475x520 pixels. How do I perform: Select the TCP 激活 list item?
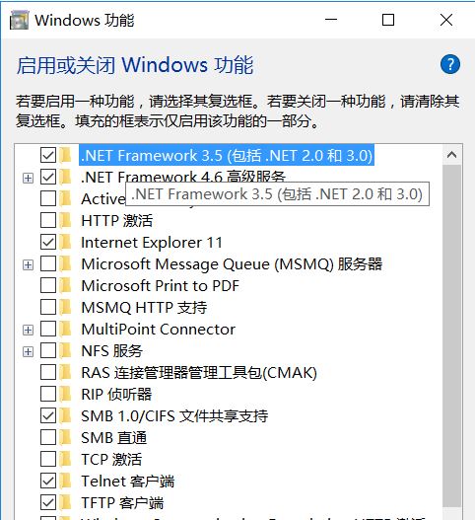coord(111,460)
